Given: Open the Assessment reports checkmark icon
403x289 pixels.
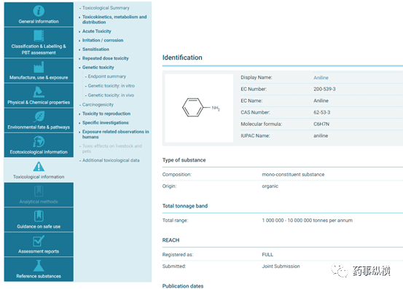Looking at the screenshot, I should tap(39, 241).
